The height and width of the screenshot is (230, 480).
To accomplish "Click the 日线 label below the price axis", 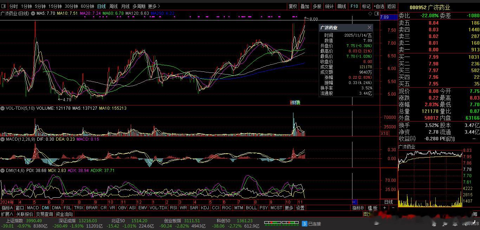I will click(388, 202).
